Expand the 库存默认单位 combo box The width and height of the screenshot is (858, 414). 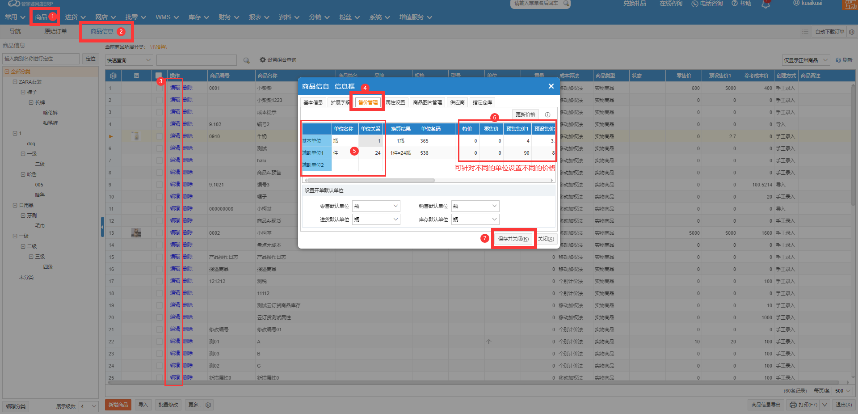point(475,220)
